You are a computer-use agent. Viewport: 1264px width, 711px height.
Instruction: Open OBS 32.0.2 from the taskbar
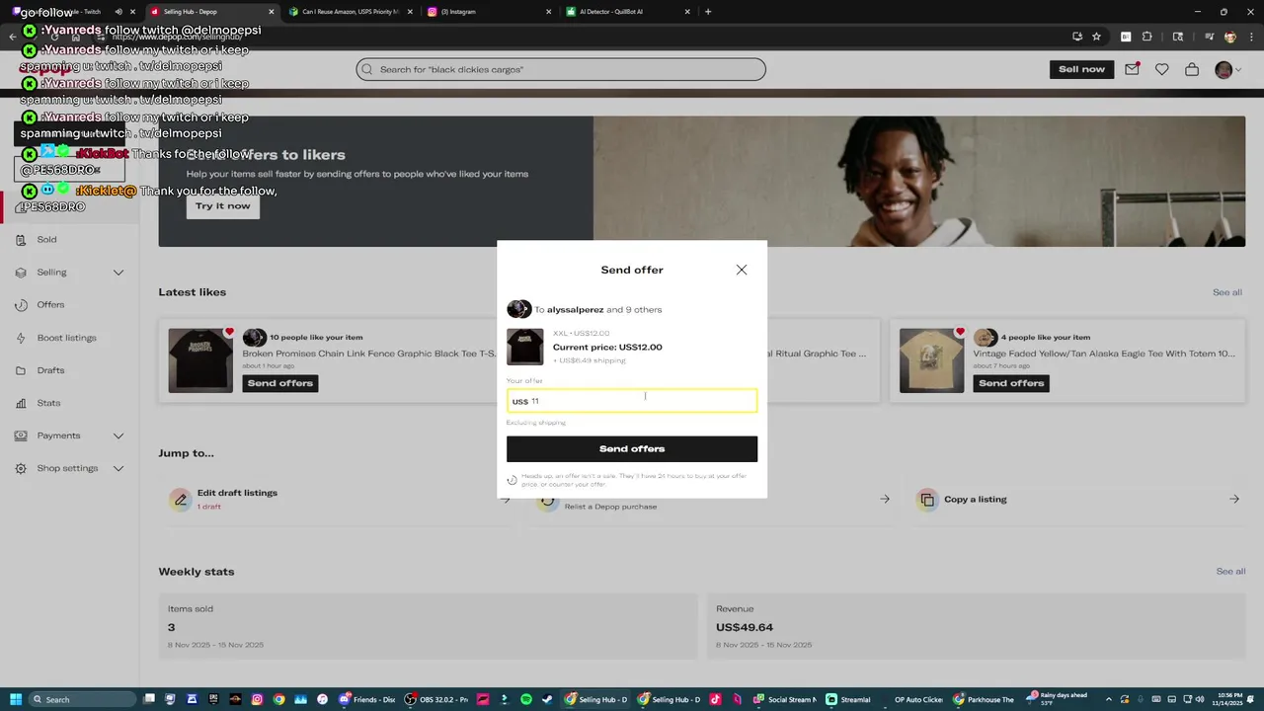point(437,699)
